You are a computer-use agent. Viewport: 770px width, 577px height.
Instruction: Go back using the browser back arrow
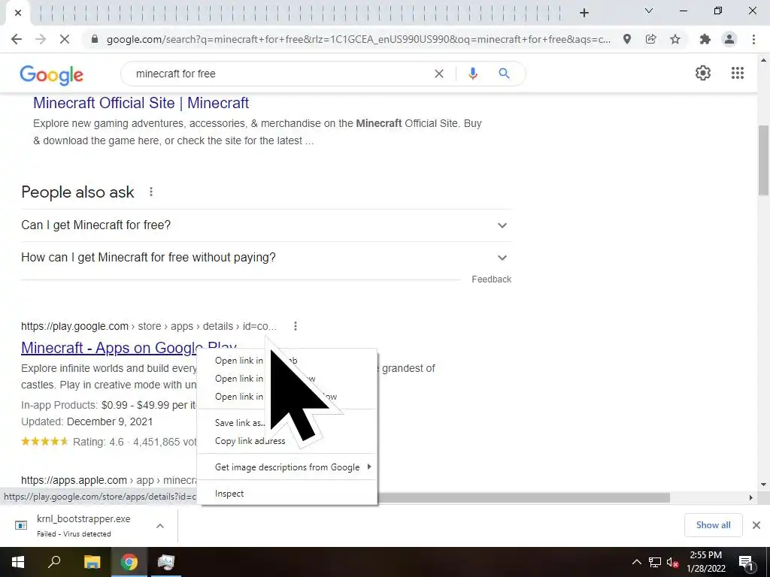tap(17, 39)
